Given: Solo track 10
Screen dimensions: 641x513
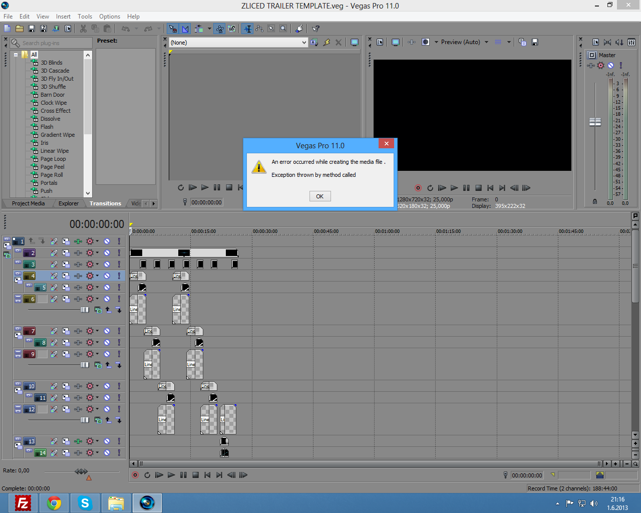Looking at the screenshot, I should point(119,386).
